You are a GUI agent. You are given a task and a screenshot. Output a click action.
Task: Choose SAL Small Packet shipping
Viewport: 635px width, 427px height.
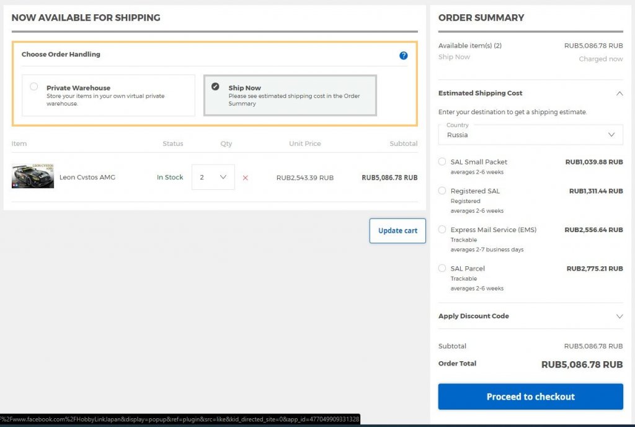point(442,161)
